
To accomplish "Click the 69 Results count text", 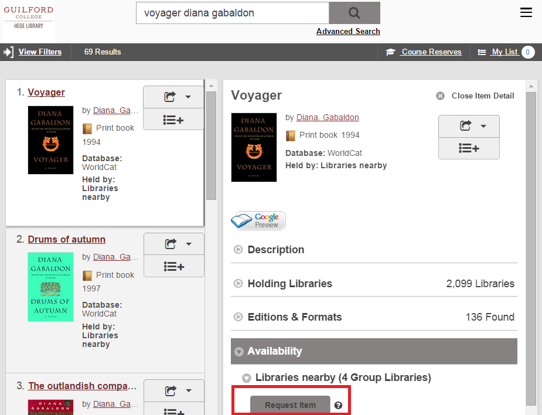I will 103,52.
